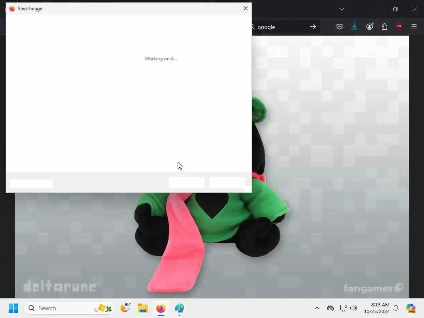Open the Firefox hamburger application menu
The width and height of the screenshot is (424, 318).
point(414,26)
